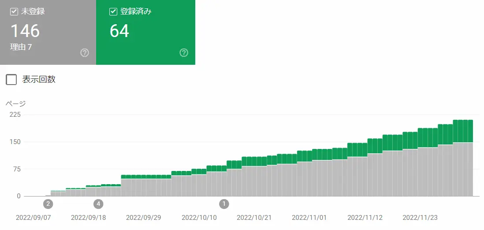Click the 2022/09/29 date label
This screenshot has width=484, height=230.
(x=144, y=218)
